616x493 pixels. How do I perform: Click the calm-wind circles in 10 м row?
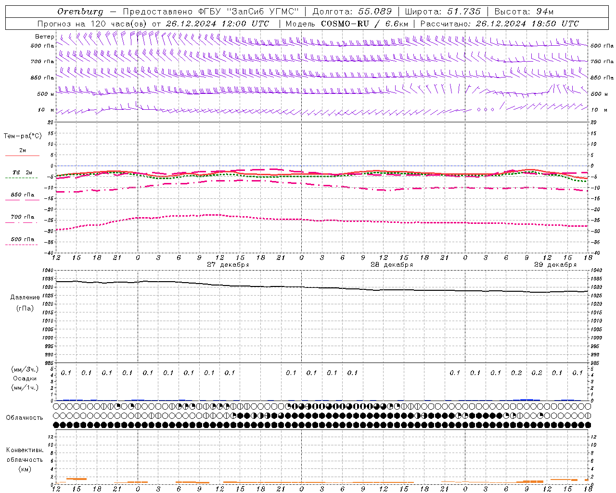(485, 110)
